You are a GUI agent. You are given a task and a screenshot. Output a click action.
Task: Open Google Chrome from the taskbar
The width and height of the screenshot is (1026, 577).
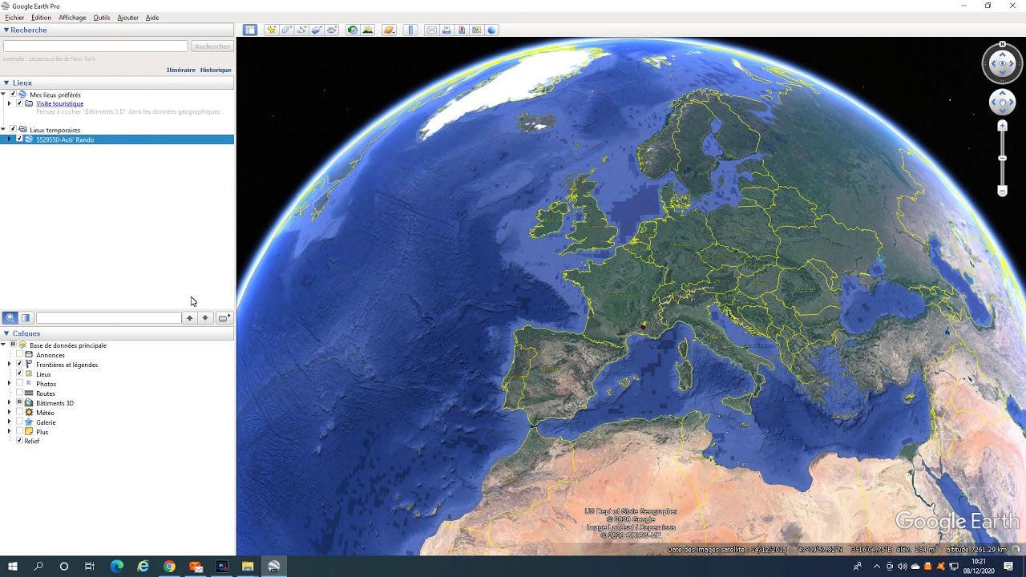169,567
